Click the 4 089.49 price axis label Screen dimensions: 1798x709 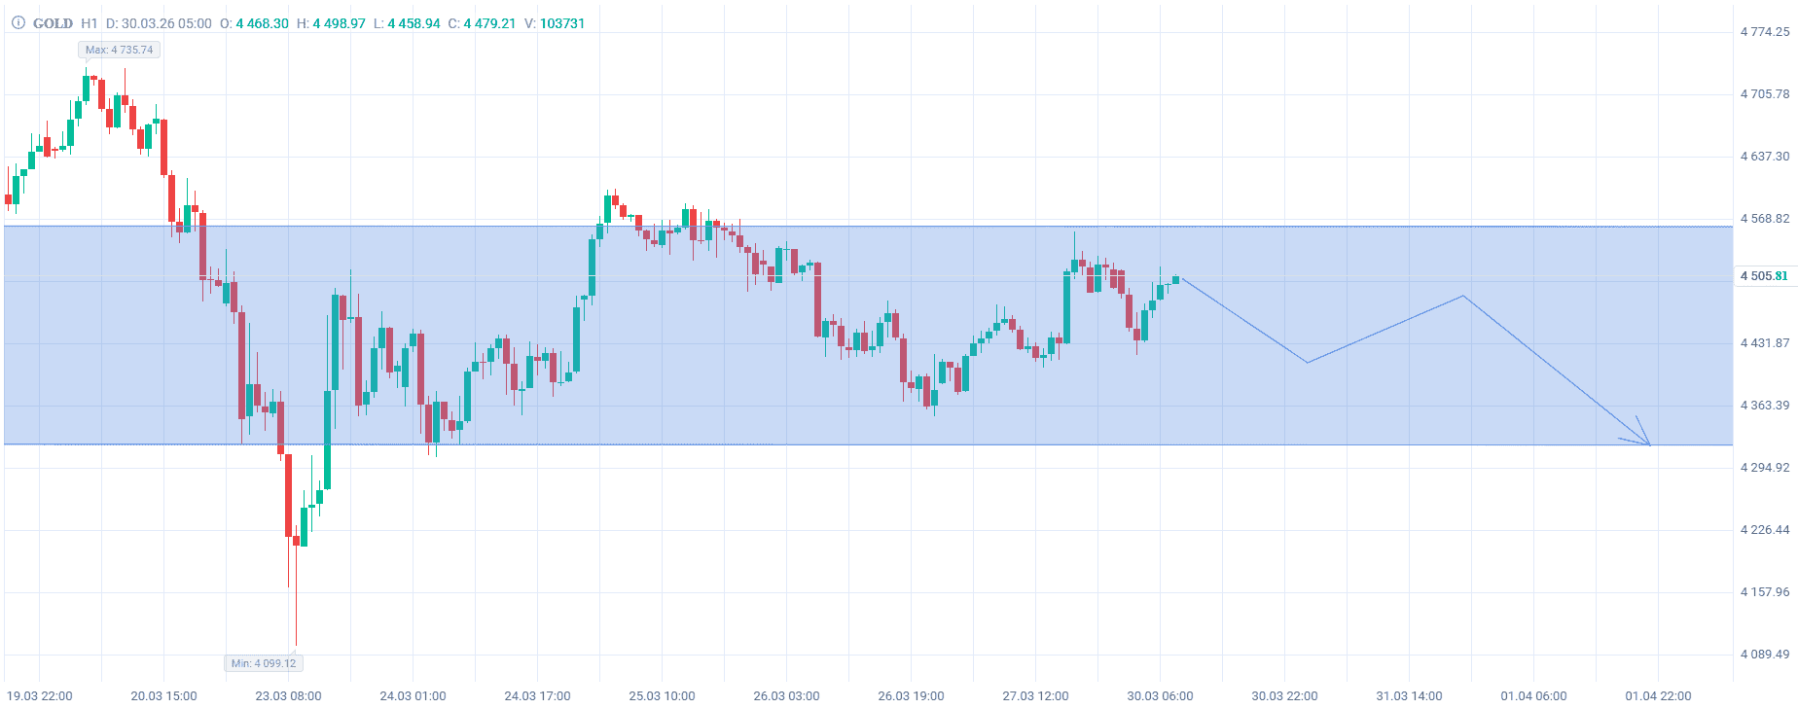pos(1764,655)
